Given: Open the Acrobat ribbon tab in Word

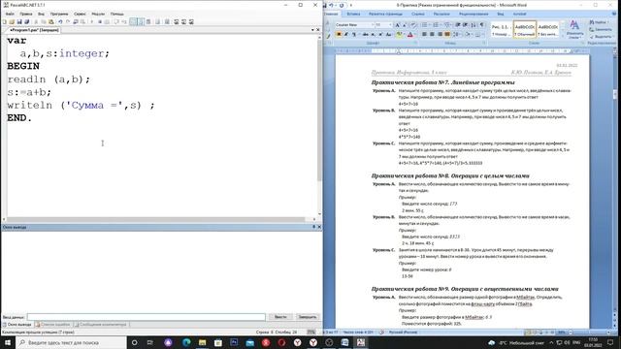Looking at the screenshot, I should (x=520, y=14).
